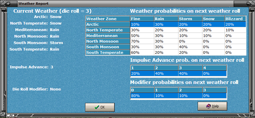Click South Temperate Rain probability 20%

[166, 52]
